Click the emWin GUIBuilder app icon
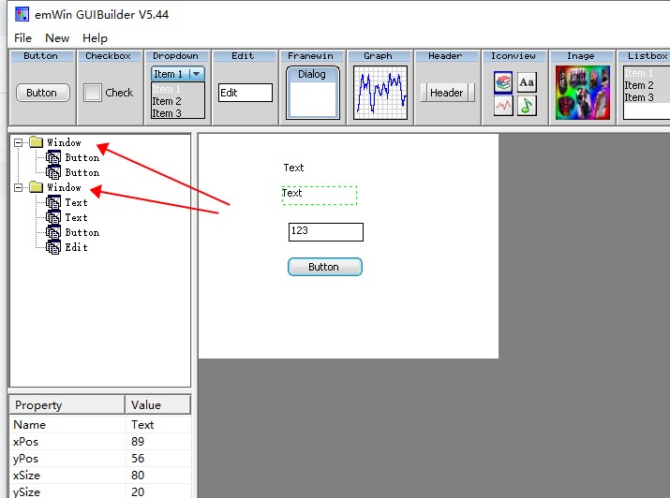The width and height of the screenshot is (670, 498). 22,14
